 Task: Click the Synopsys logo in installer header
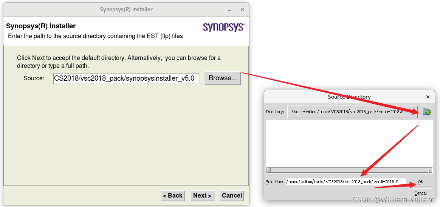[224, 28]
